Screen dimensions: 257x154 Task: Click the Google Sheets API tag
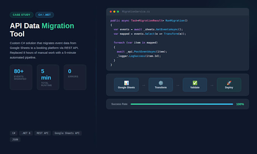[67, 133]
